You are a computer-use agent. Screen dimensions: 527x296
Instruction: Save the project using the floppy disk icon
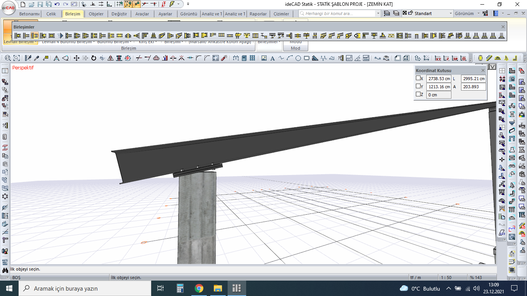click(40, 4)
